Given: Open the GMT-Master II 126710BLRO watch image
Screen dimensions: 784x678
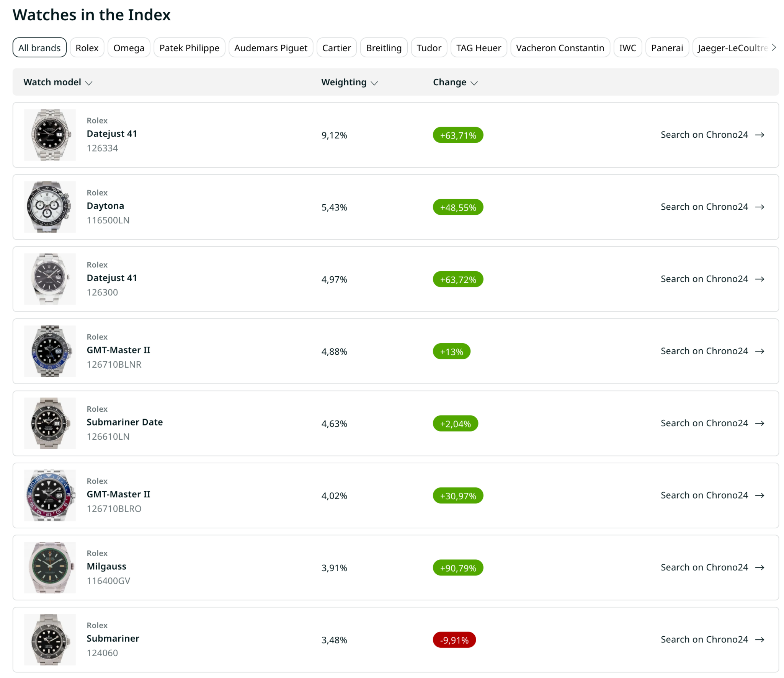Looking at the screenshot, I should pos(50,495).
